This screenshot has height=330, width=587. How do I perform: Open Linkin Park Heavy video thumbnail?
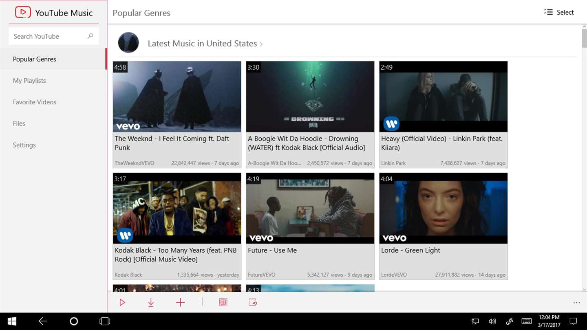tap(444, 97)
